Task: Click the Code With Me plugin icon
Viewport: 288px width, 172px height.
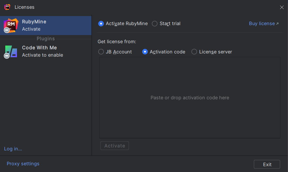Action: (x=12, y=51)
